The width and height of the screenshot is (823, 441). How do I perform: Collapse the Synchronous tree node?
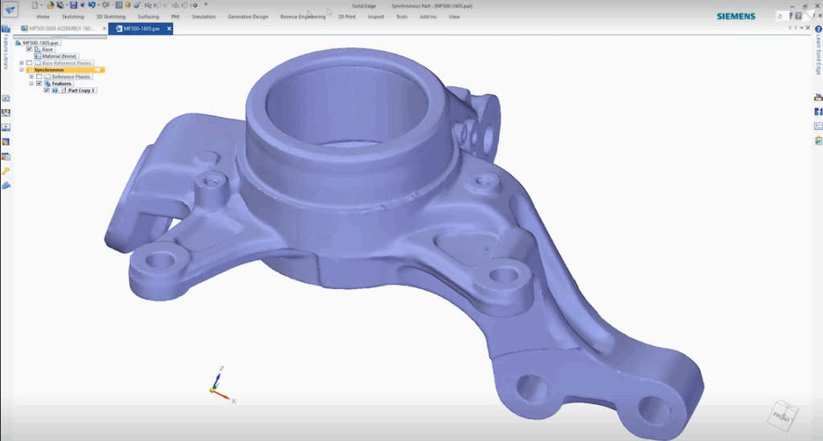22,70
